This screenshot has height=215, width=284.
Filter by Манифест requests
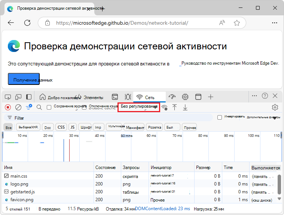[x=135, y=128]
